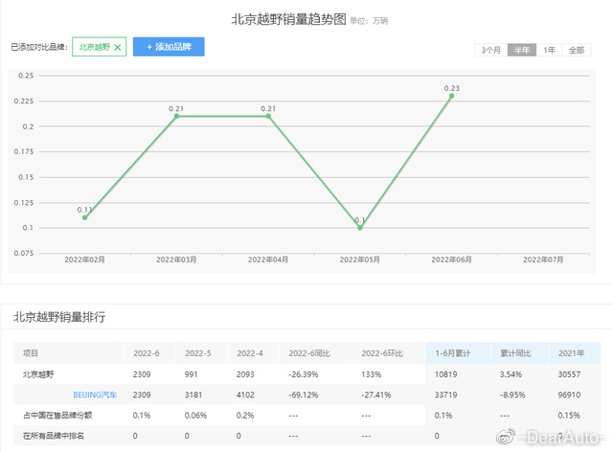Click the 2022年05月 data point 0.1
613x452 pixels.
pyautogui.click(x=360, y=228)
